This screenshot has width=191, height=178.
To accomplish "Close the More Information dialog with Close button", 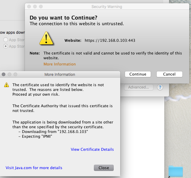I will point(104,168).
